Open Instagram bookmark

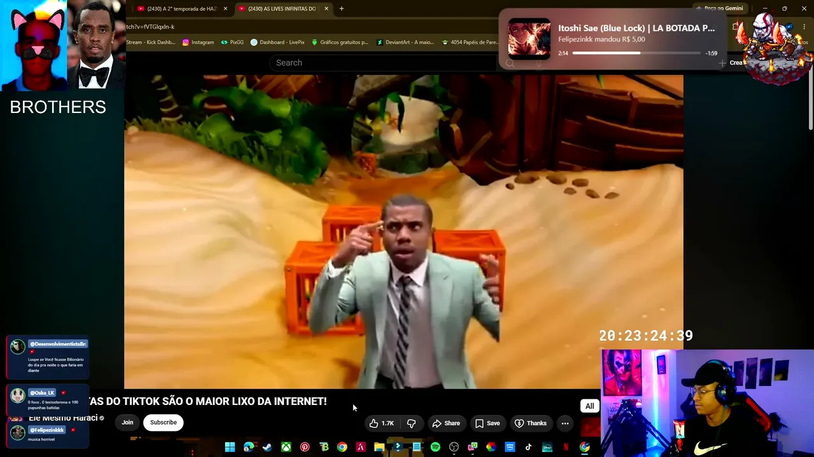click(198, 43)
